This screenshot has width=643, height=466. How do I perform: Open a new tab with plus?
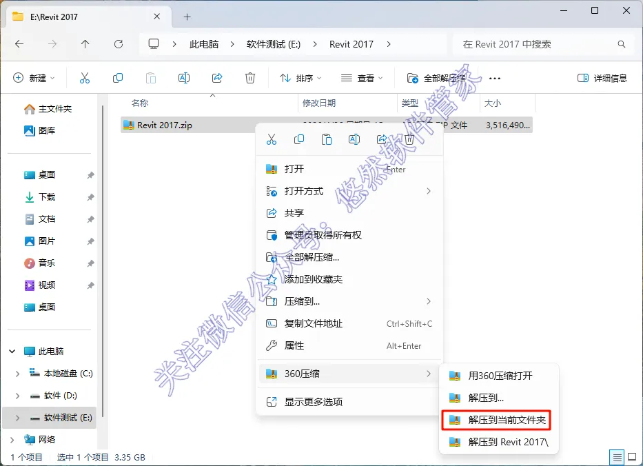187,17
